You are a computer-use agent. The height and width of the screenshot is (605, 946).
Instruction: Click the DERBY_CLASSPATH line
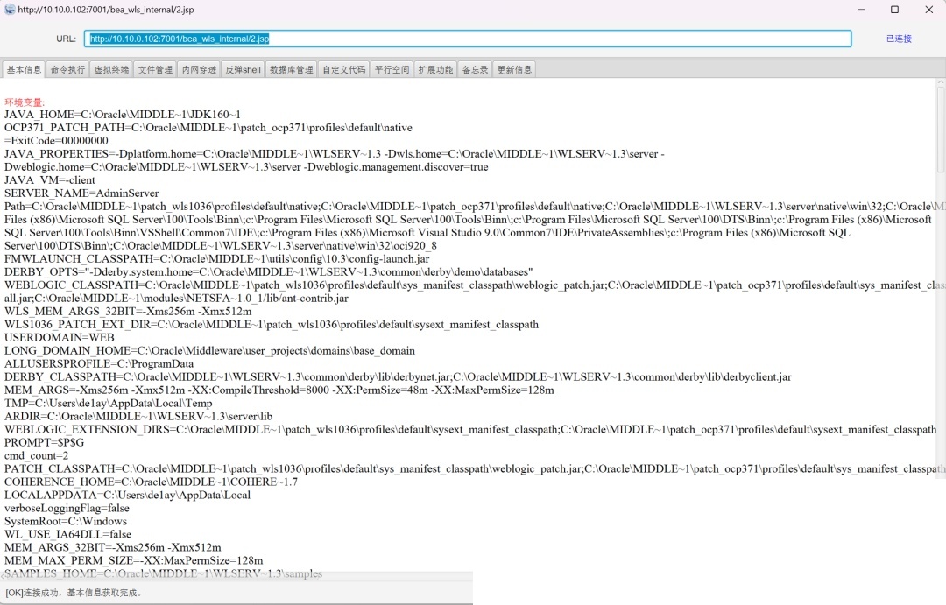[x=398, y=377]
